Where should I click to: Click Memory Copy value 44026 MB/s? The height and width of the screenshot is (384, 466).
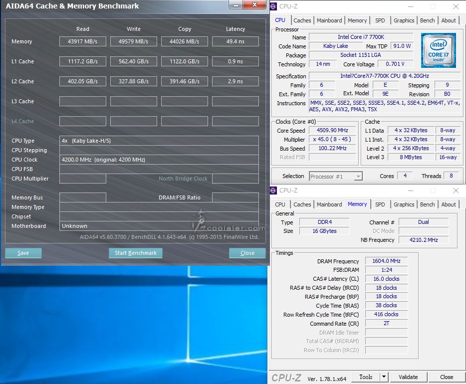point(184,41)
